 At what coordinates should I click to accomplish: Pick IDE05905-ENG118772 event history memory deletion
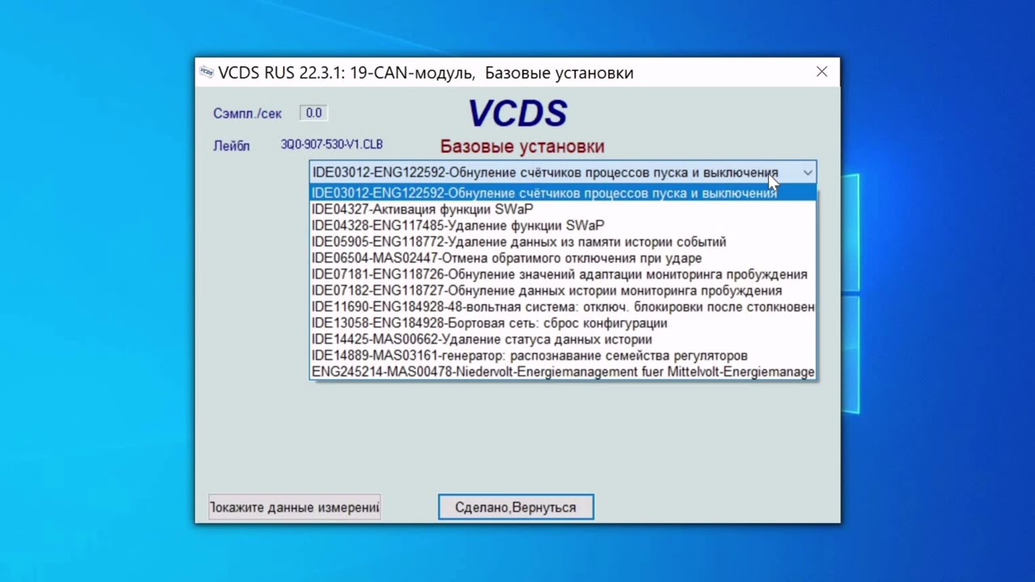point(563,242)
